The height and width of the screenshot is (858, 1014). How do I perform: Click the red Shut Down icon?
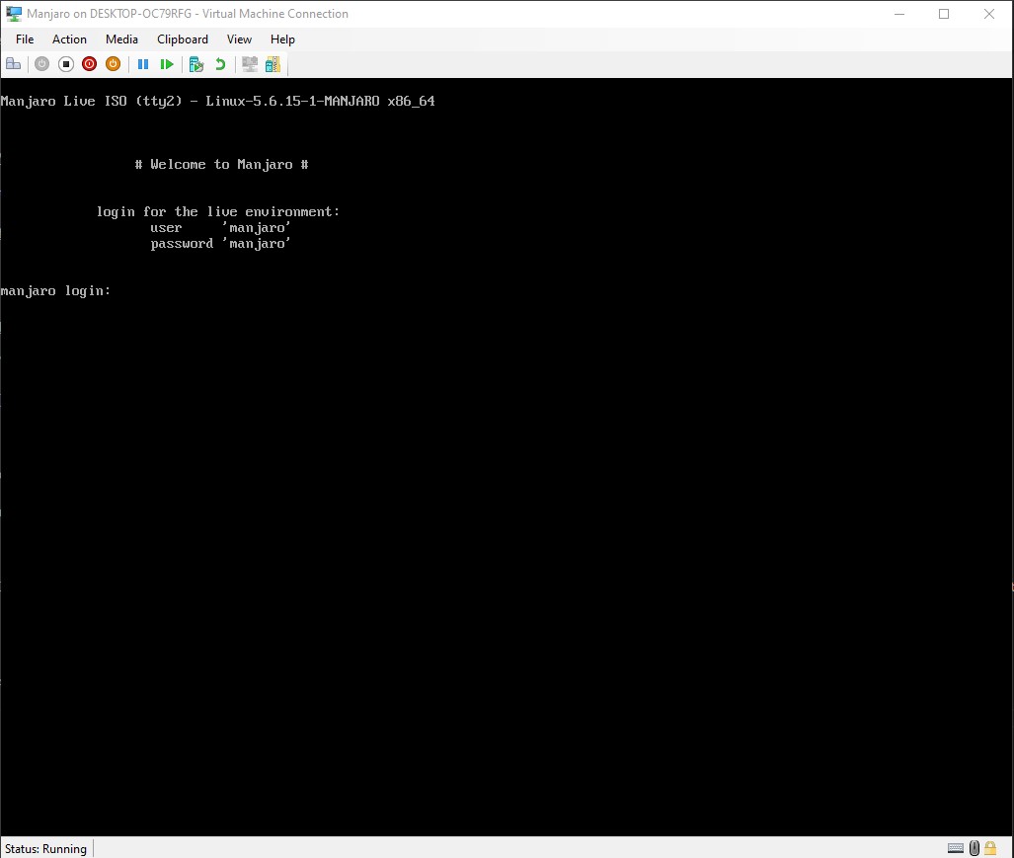point(89,64)
